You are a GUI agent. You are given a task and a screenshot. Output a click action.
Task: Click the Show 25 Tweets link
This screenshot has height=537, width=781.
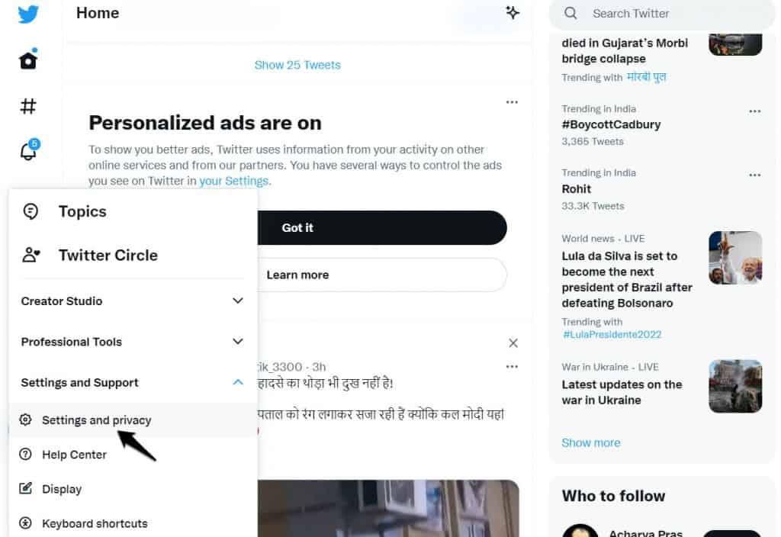point(297,65)
